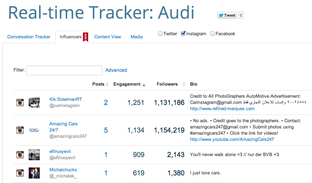The height and width of the screenshot is (183, 312).
Task: Click the engagement value 1,134
Action: [136, 130]
